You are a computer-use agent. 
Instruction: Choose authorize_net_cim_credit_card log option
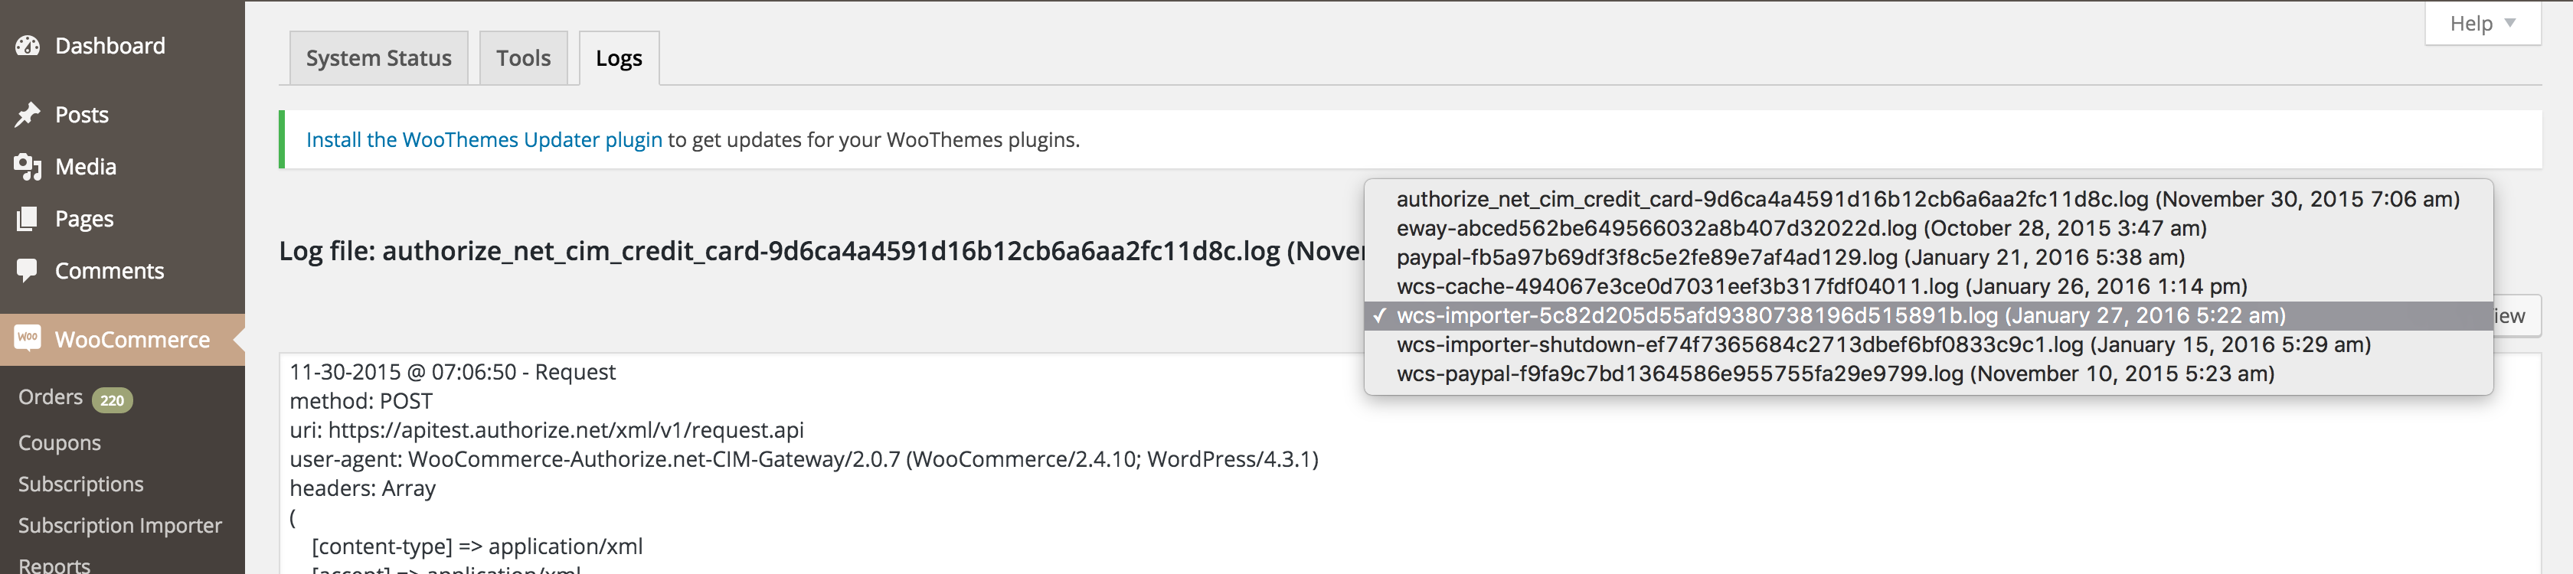click(1927, 200)
